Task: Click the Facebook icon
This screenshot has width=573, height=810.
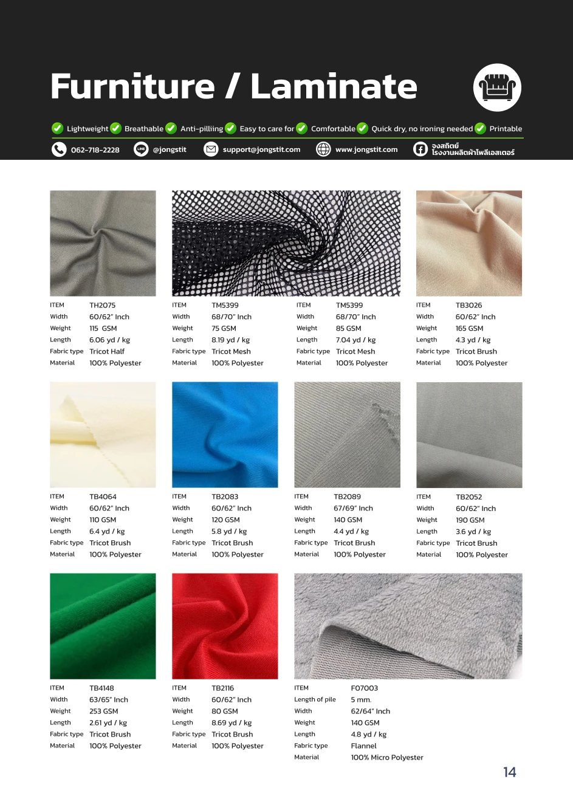Action: tap(420, 149)
